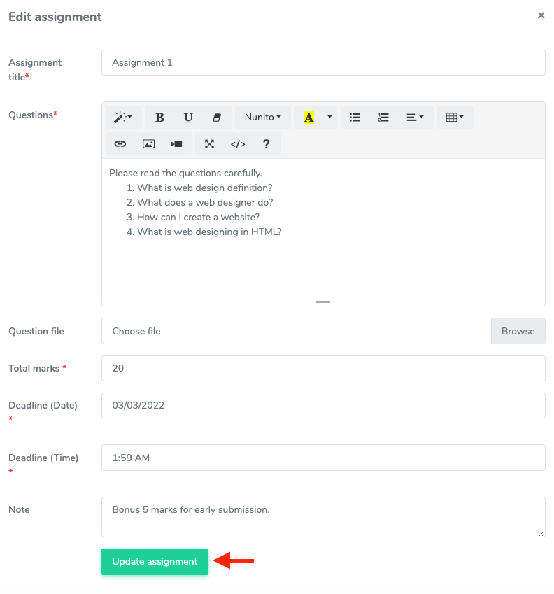Browse for a question file
554x594 pixels.
(x=518, y=330)
